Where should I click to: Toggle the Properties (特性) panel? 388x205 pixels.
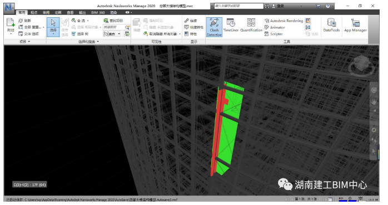pos(191,34)
